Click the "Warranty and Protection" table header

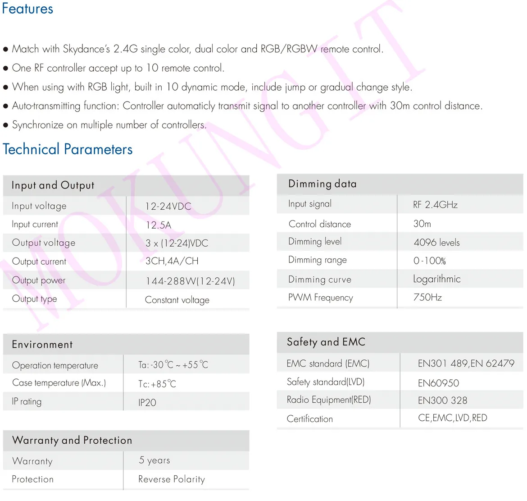coord(126,441)
